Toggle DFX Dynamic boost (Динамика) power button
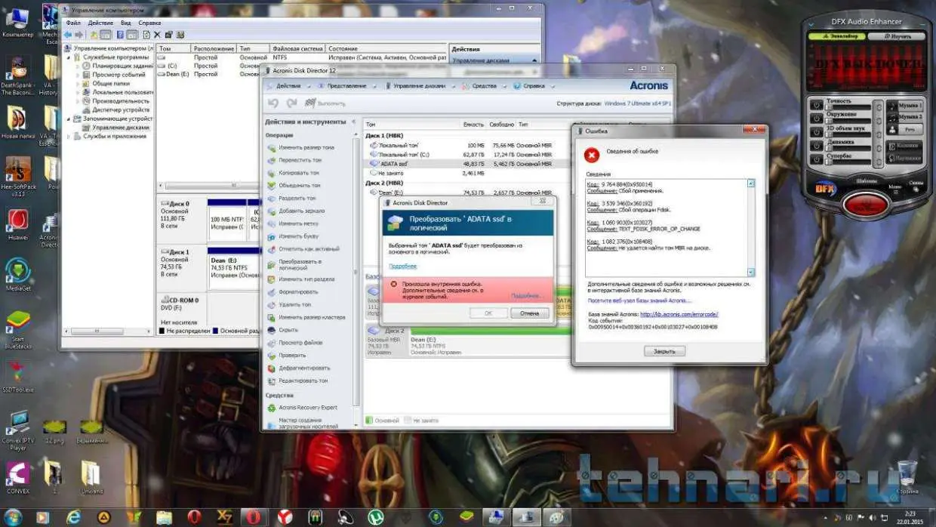This screenshot has width=936, height=527. [816, 146]
